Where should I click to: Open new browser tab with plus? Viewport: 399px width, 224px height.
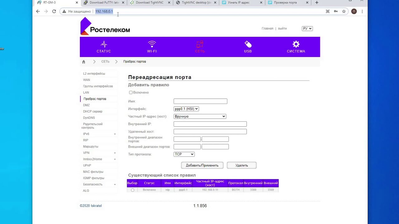click(x=317, y=2)
